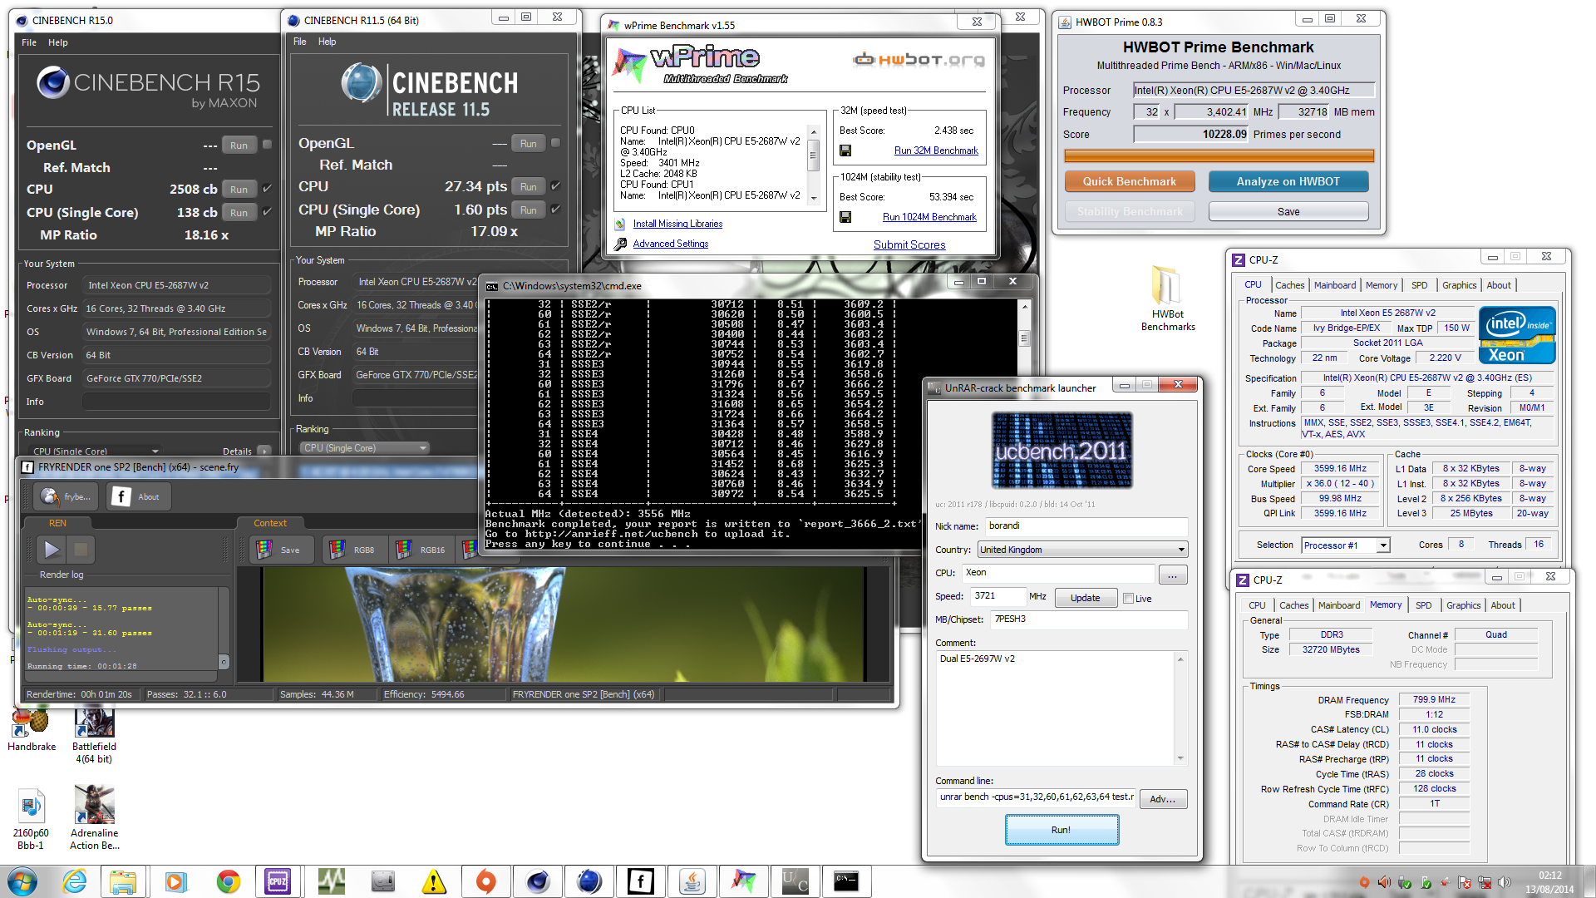Click the FRYRENDER stop render button
1596x898 pixels.
(81, 549)
